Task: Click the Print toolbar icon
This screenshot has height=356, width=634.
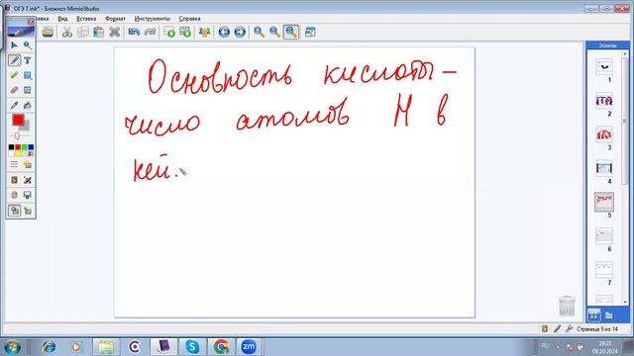Action: (48, 32)
